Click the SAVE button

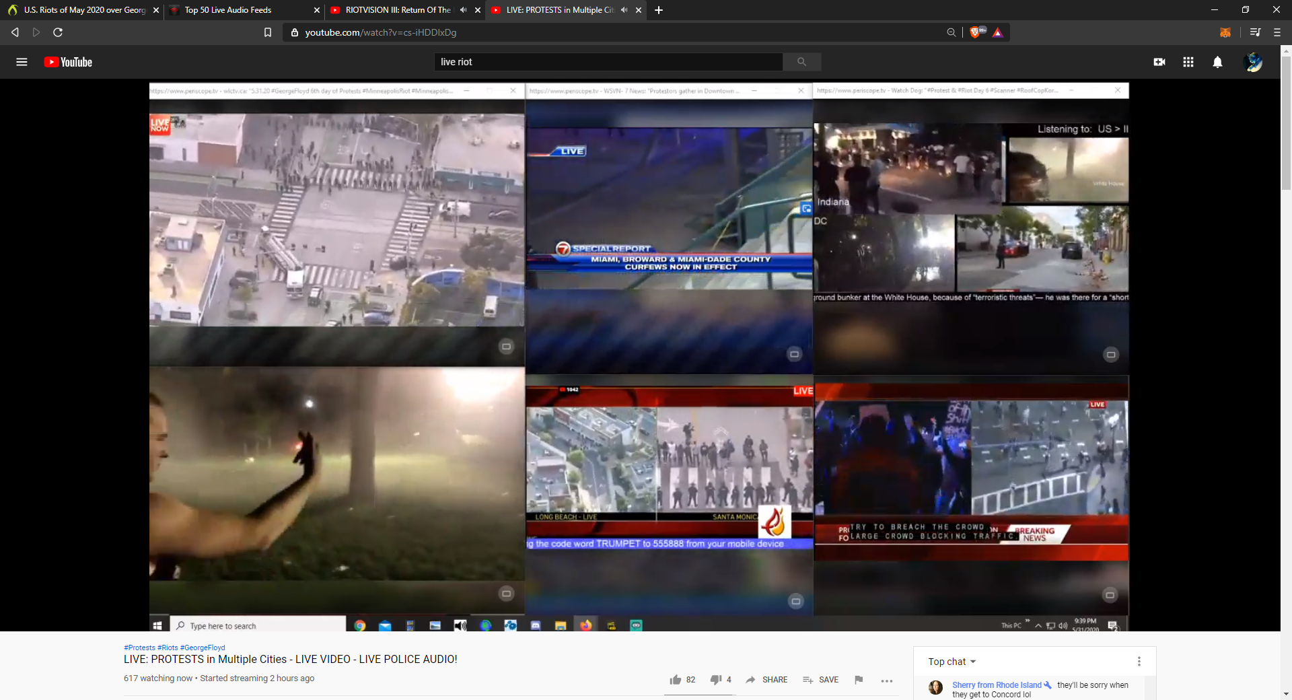tap(820, 680)
